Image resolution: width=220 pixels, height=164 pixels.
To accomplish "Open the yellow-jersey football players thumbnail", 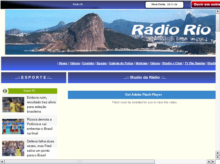I will 13,105.
